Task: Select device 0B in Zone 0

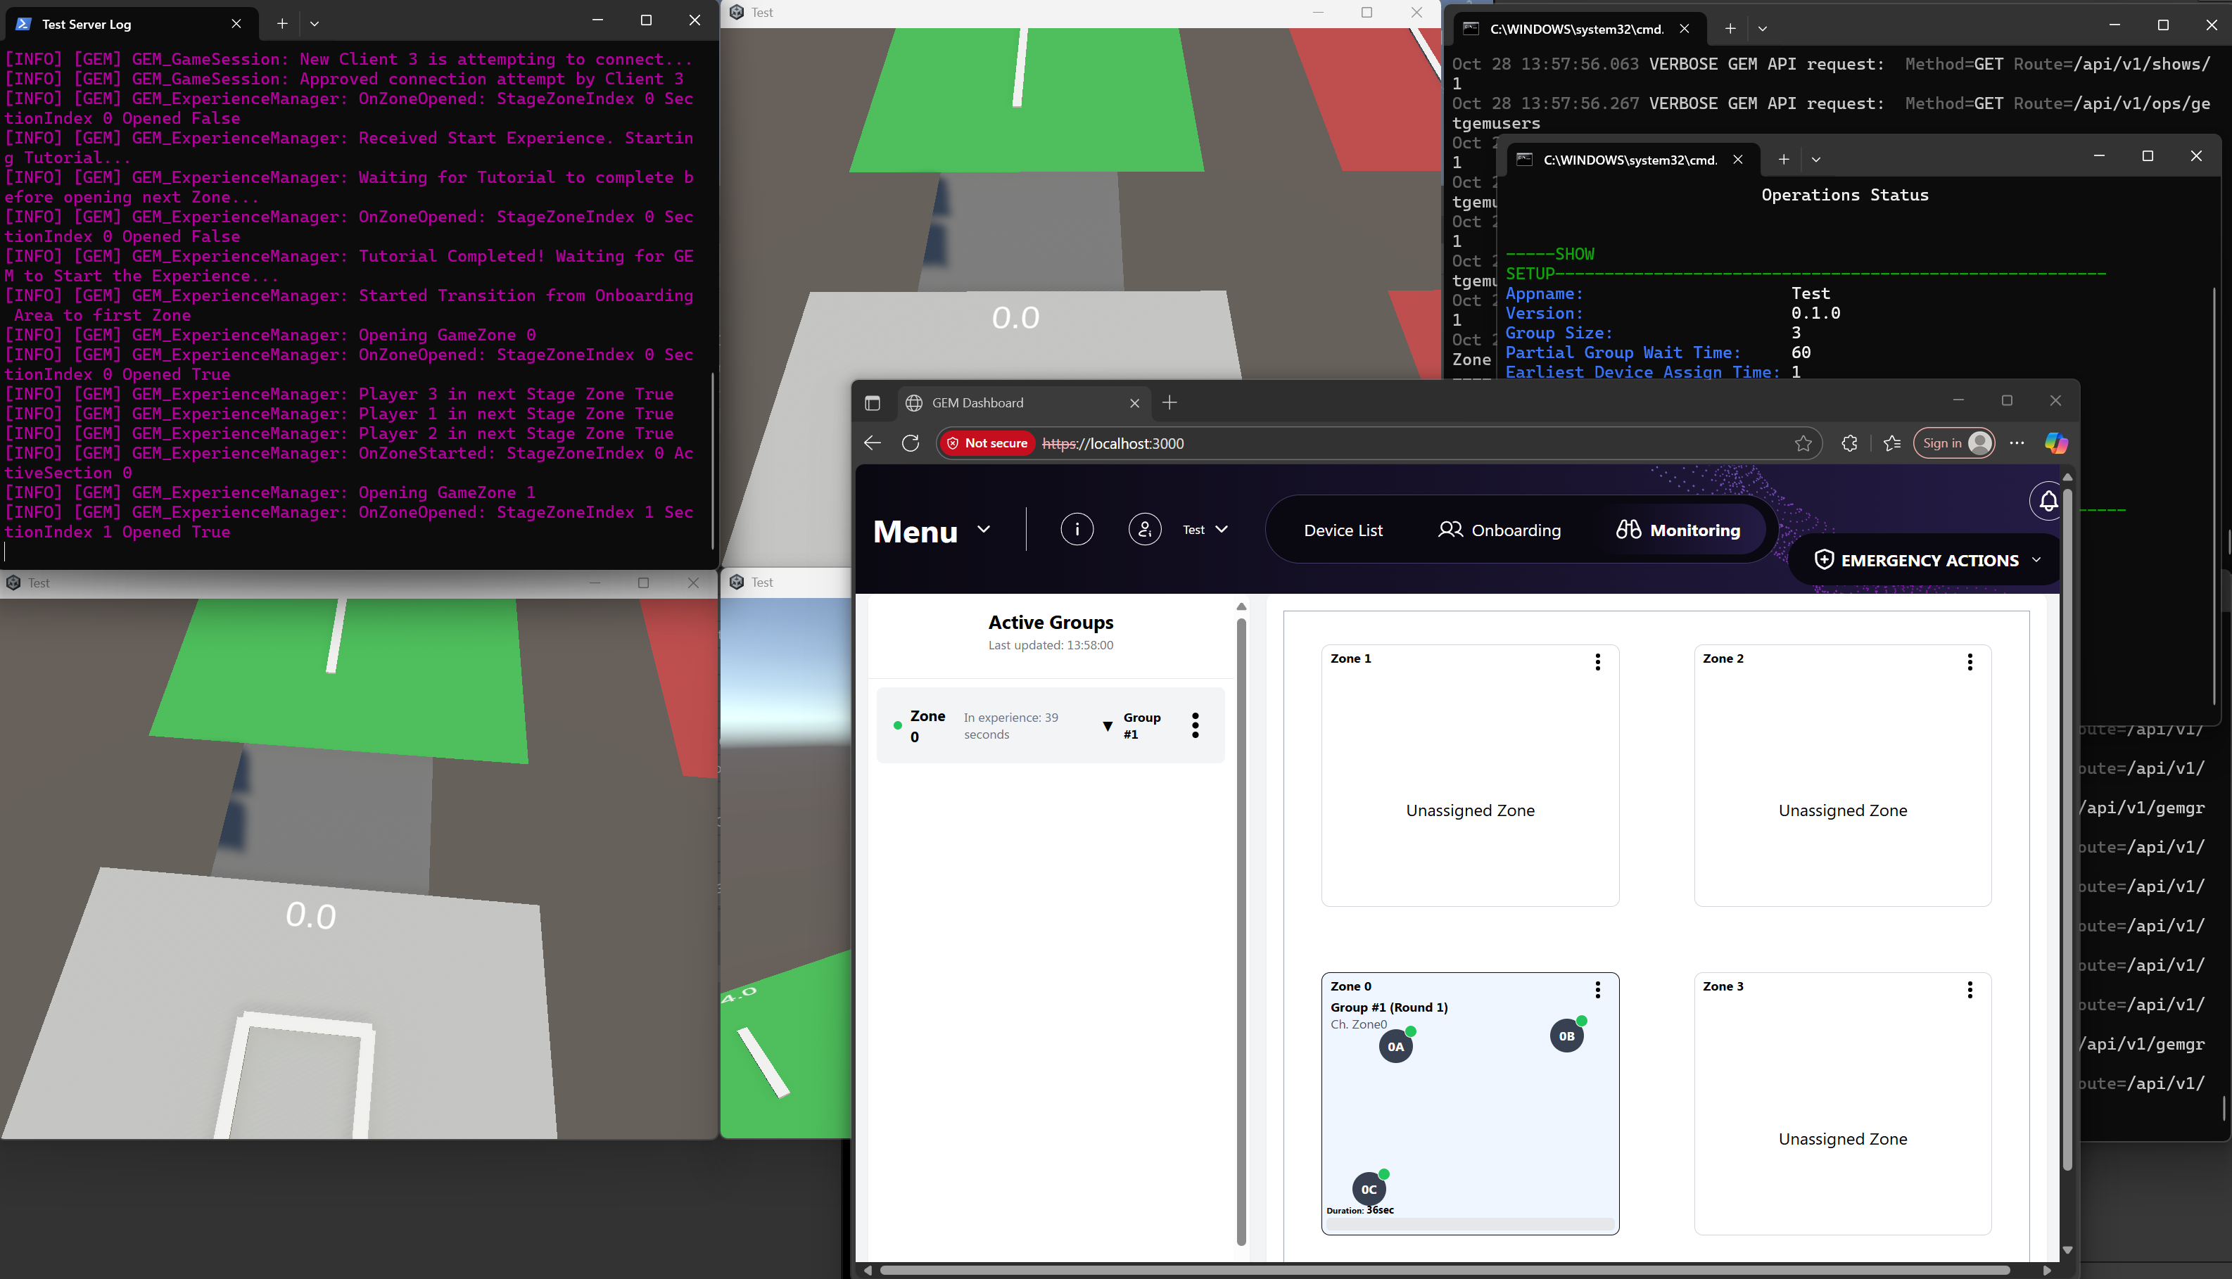Action: pyautogui.click(x=1566, y=1036)
